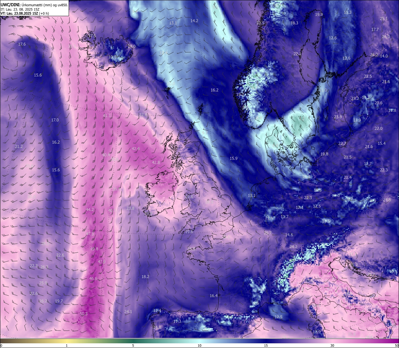Image resolution: width=399 pixels, height=348 pixels.
Task: Click the 46.6 label in the Atlantic plume
Action: (93, 279)
